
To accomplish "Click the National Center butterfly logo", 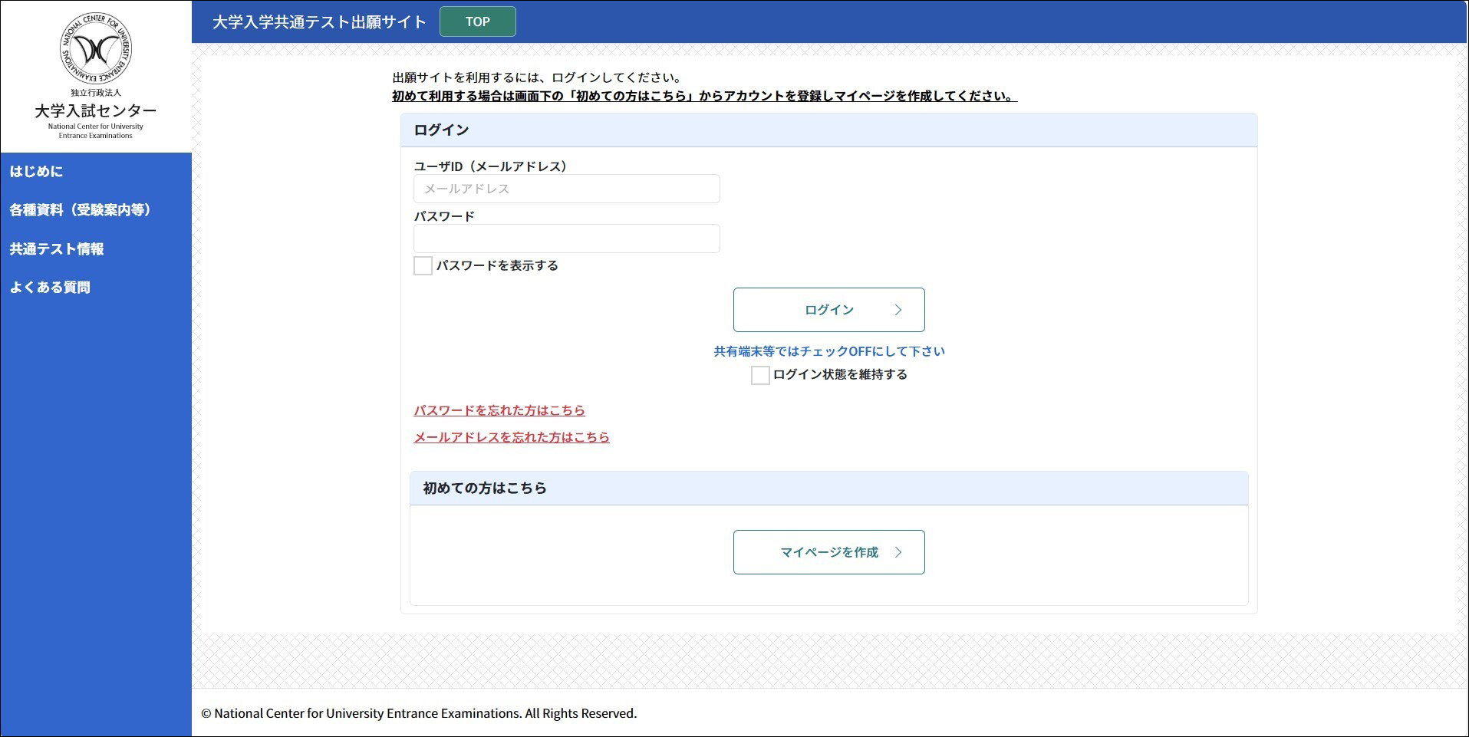I will [x=95, y=49].
